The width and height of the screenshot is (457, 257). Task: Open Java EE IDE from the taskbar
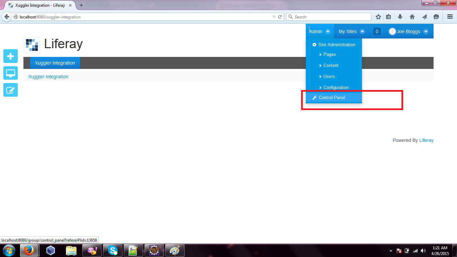click(x=154, y=250)
